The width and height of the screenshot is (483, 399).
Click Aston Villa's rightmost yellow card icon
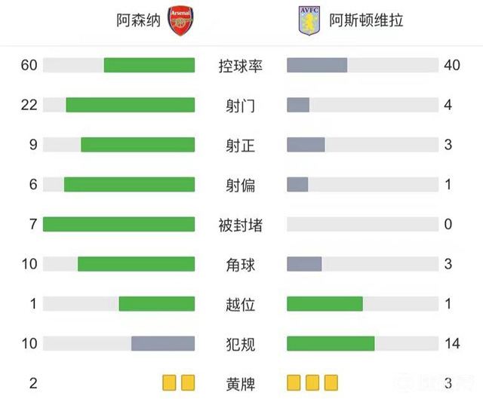click(x=331, y=382)
